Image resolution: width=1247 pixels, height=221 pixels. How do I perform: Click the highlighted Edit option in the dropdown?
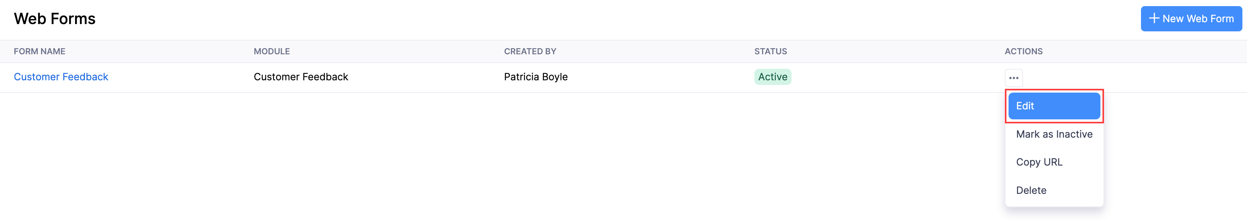tap(1054, 106)
